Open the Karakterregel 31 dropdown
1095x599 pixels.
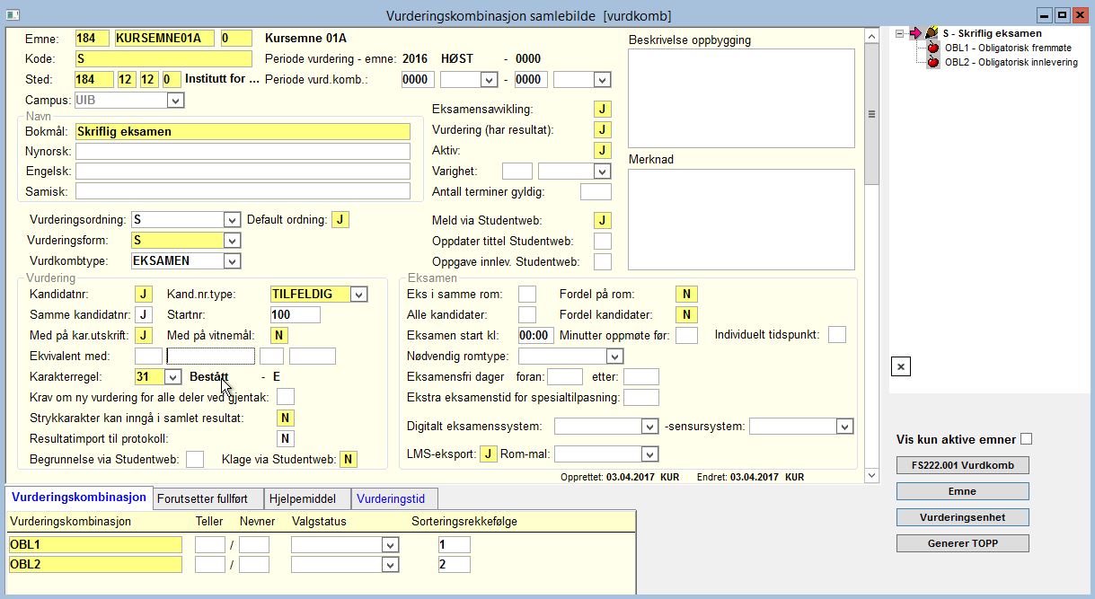173,376
